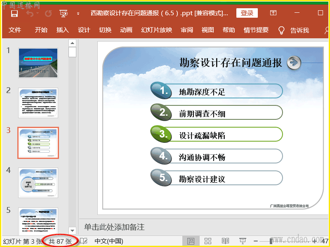This screenshot has height=247, width=330.
Task: Click the 2. 前期调查不细 item
Action: point(217,113)
